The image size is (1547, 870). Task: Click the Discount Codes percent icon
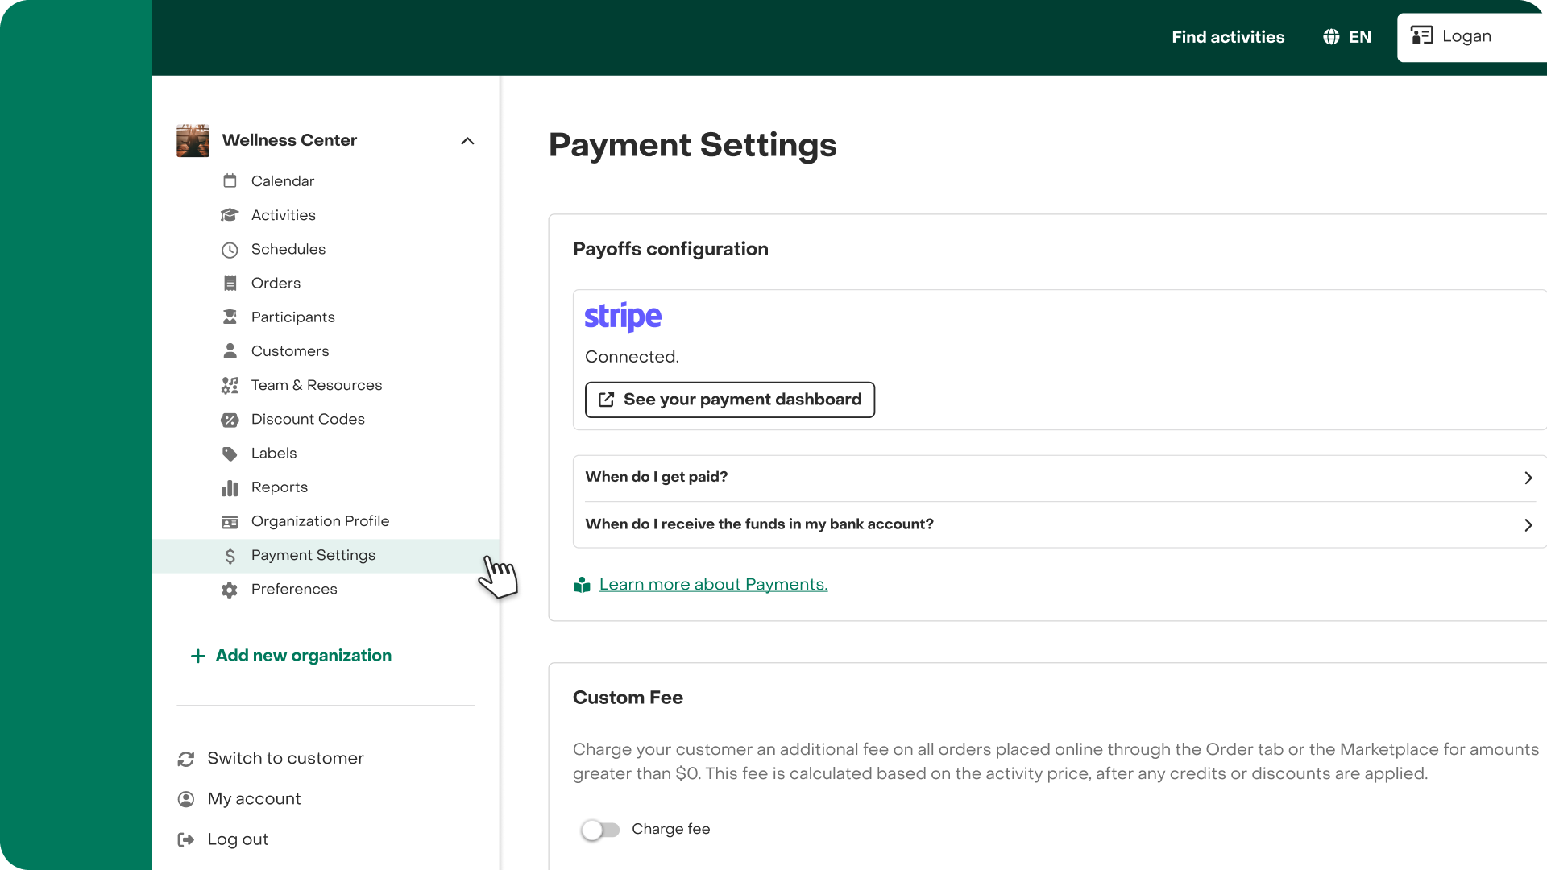(x=230, y=420)
